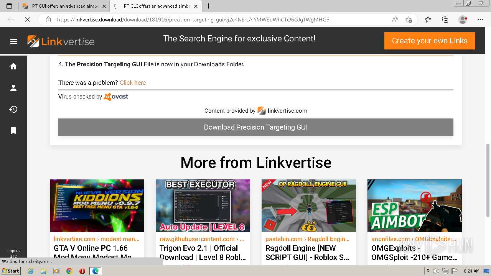
Task: Go to Home in the sidebar
Action: click(x=13, y=66)
